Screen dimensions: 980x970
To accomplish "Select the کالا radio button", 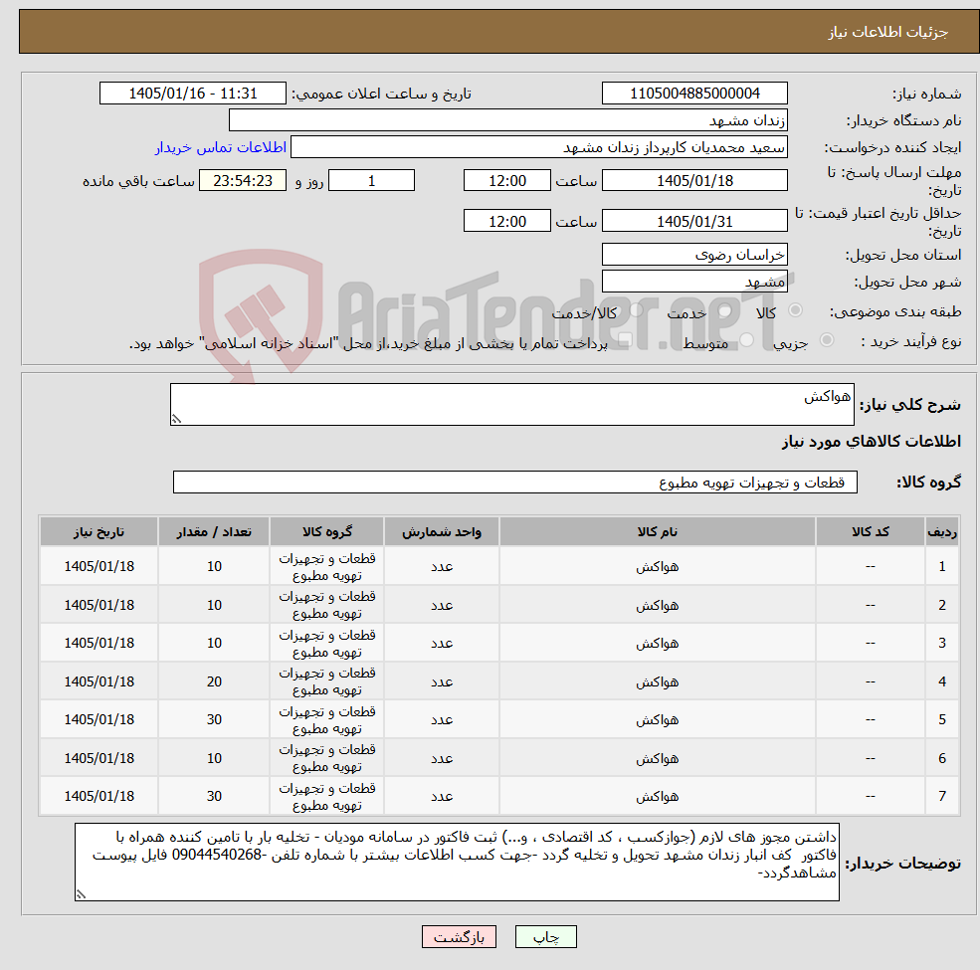I will point(795,310).
